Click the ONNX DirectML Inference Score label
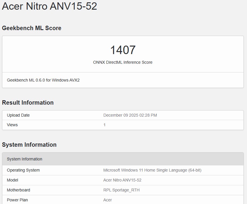Viewport: 247px width, 204px height. (123, 62)
